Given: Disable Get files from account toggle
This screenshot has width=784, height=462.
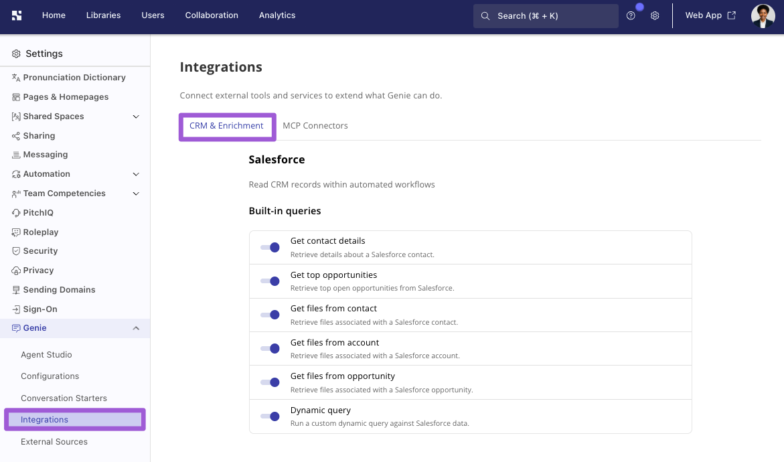Looking at the screenshot, I should [270, 348].
